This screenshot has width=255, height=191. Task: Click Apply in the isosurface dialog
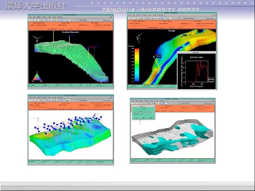pos(143,117)
